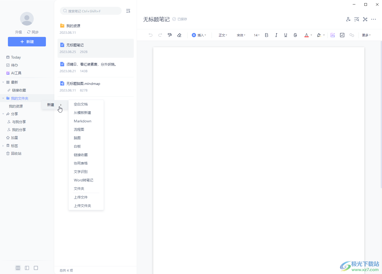Apply the highlighter pen color

tap(319, 35)
